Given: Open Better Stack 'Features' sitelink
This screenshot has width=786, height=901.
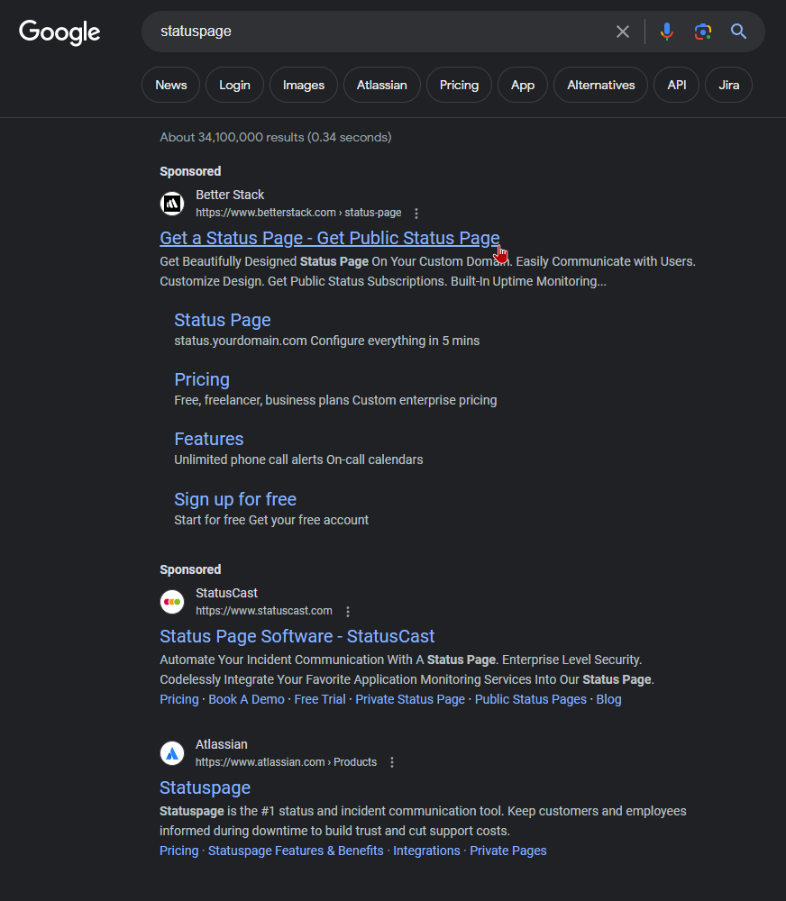Looking at the screenshot, I should [x=209, y=439].
